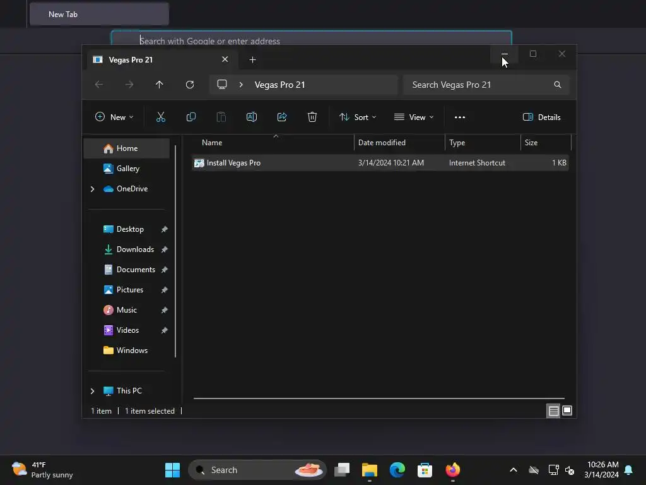Click the muted volume tray icon
The image size is (646, 485).
[x=570, y=470]
